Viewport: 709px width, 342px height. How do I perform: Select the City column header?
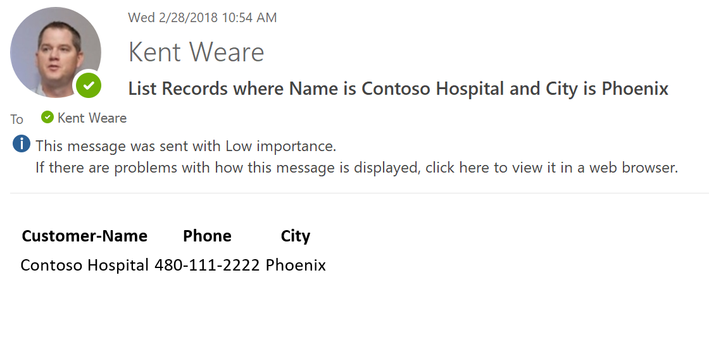coord(295,236)
